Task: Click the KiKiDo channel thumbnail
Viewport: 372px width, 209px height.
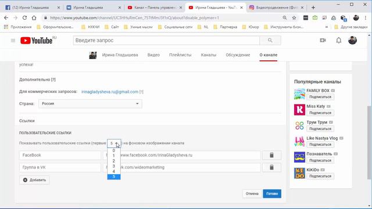Action: click(x=300, y=173)
